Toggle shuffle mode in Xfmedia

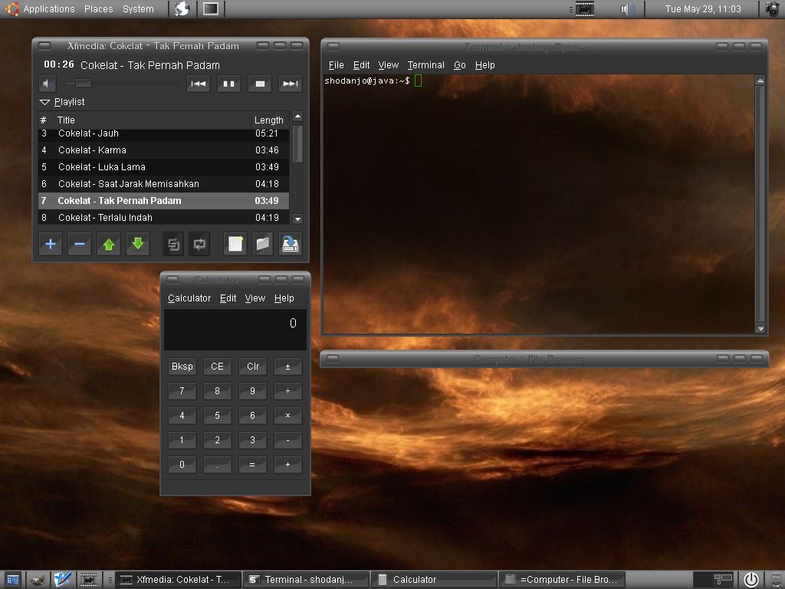173,244
